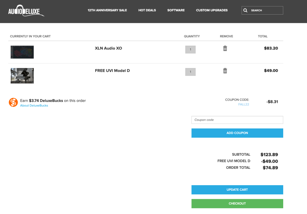
Task: Click the XLN Audio XO thumbnail
Action: (x=22, y=52)
